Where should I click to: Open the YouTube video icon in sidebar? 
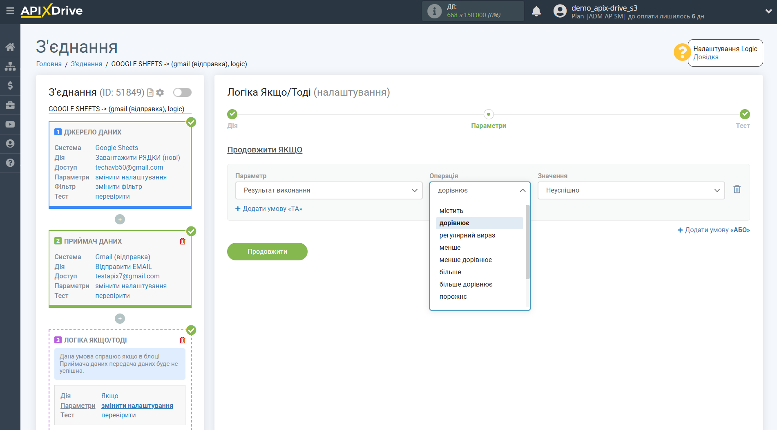click(10, 124)
